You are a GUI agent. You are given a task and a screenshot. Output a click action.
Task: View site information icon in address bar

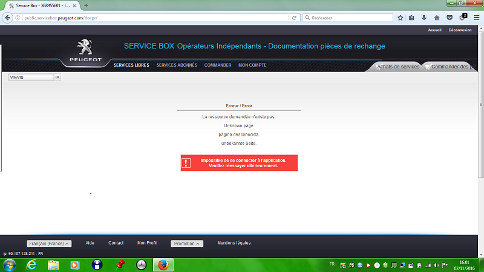[18, 18]
